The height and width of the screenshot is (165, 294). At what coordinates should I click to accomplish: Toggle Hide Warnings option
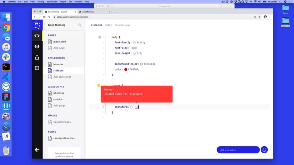pos(123,25)
